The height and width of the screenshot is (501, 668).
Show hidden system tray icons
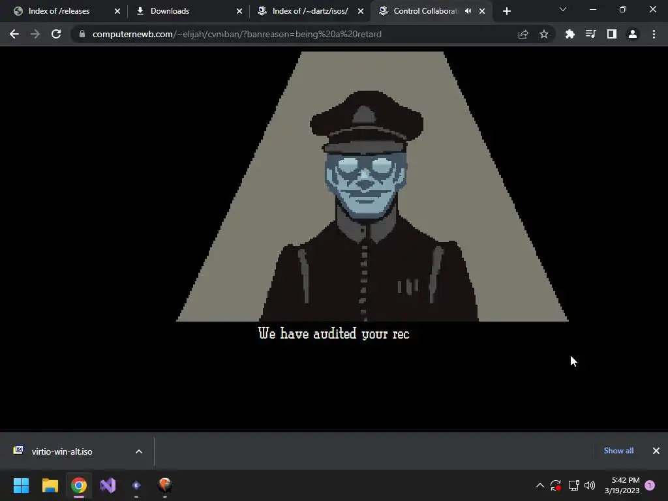[539, 485]
